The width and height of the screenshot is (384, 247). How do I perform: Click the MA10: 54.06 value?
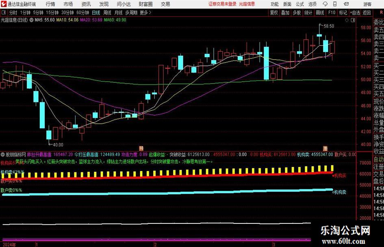coord(67,20)
